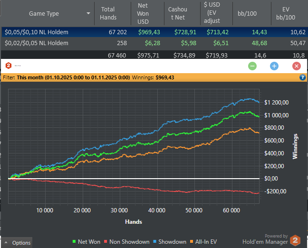Click the Winnings vertical axis title
The image size is (308, 248).
click(x=295, y=146)
